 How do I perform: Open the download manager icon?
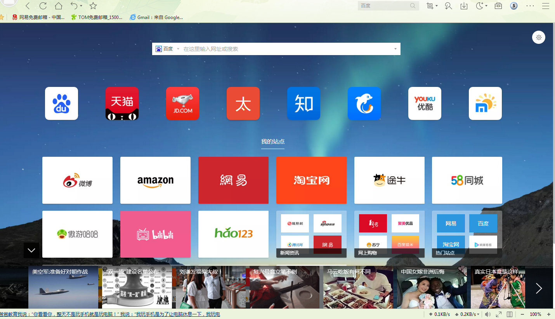coord(464,6)
